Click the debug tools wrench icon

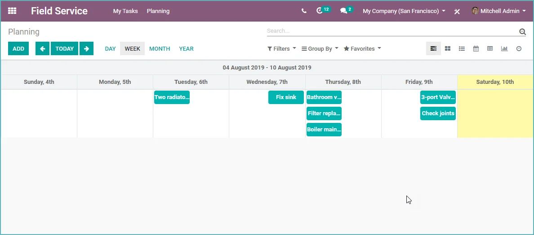click(457, 11)
